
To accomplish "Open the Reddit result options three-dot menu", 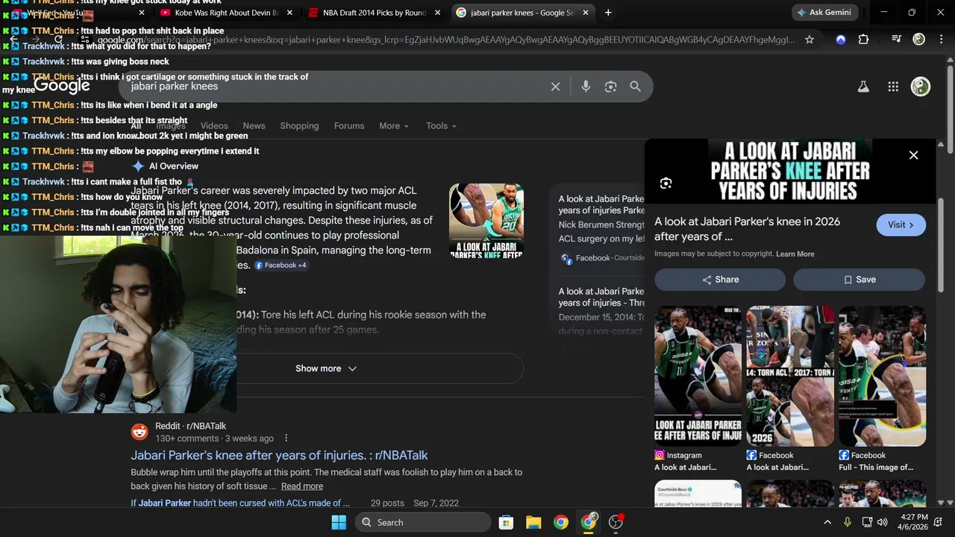I will 286,439.
